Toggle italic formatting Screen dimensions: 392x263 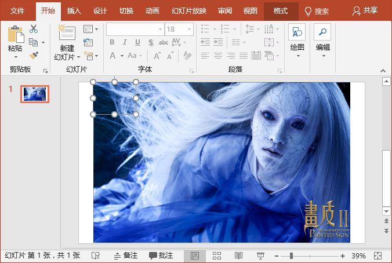(x=125, y=42)
